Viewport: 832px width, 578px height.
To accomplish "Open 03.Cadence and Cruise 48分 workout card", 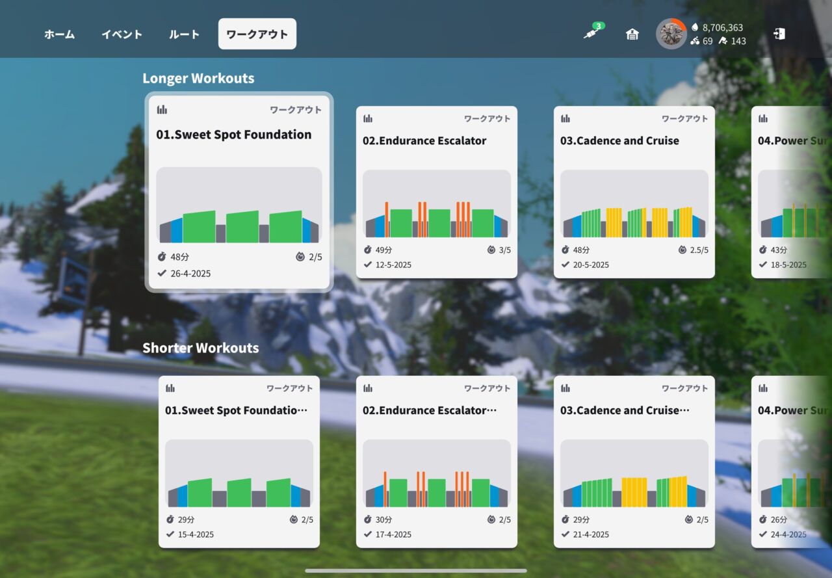I will (x=634, y=192).
